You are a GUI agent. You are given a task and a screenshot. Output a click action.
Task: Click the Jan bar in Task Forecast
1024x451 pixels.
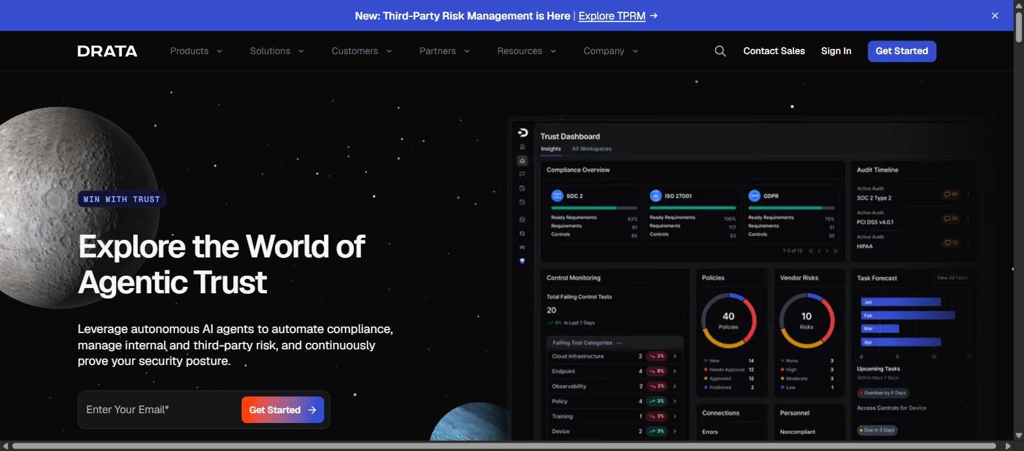[901, 302]
